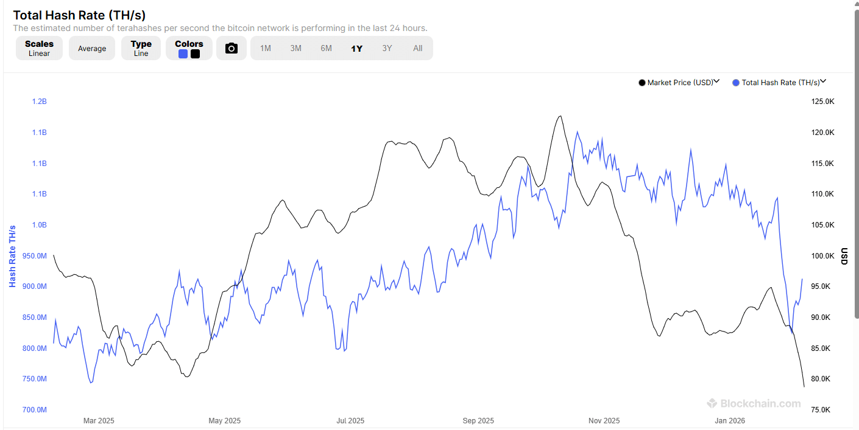Open the Total Hash Rate (TH/s) dropdown chevron
859x430 pixels.
tap(823, 81)
